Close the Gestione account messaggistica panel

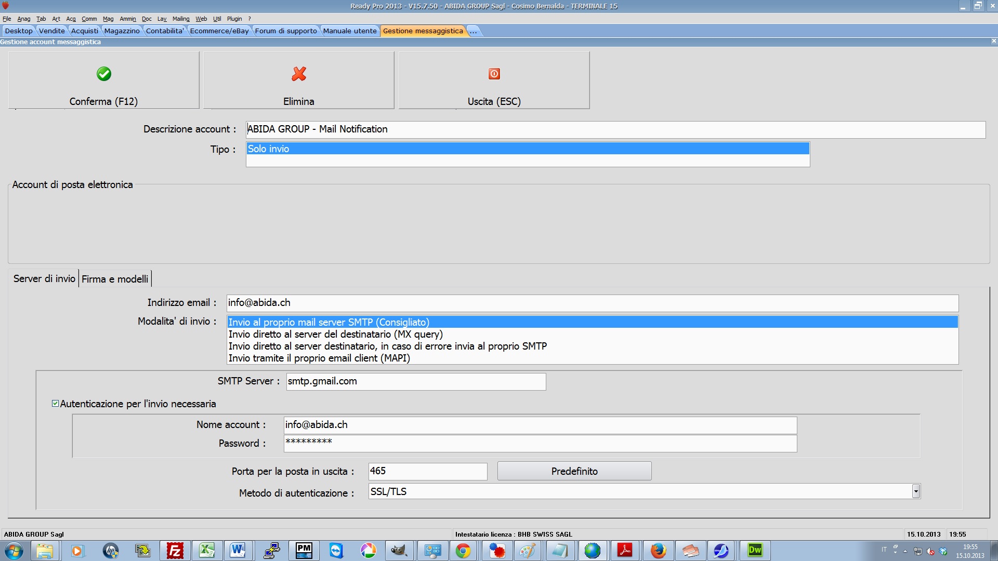pyautogui.click(x=993, y=41)
